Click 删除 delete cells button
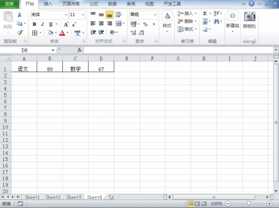 [x=187, y=21]
